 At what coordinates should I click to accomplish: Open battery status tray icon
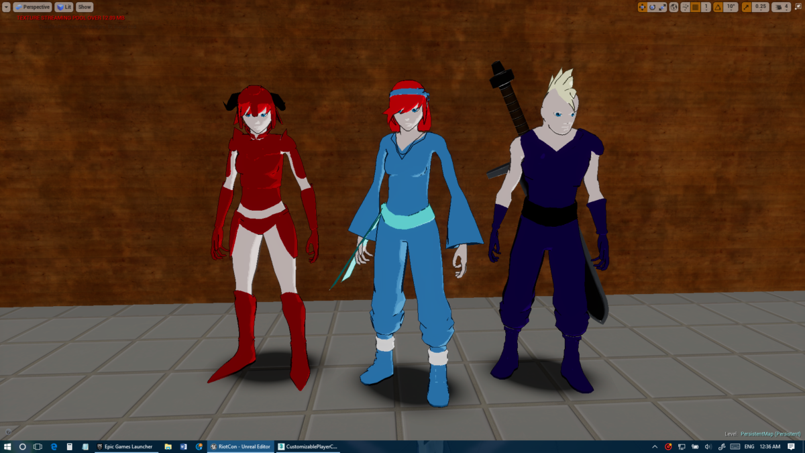point(695,447)
